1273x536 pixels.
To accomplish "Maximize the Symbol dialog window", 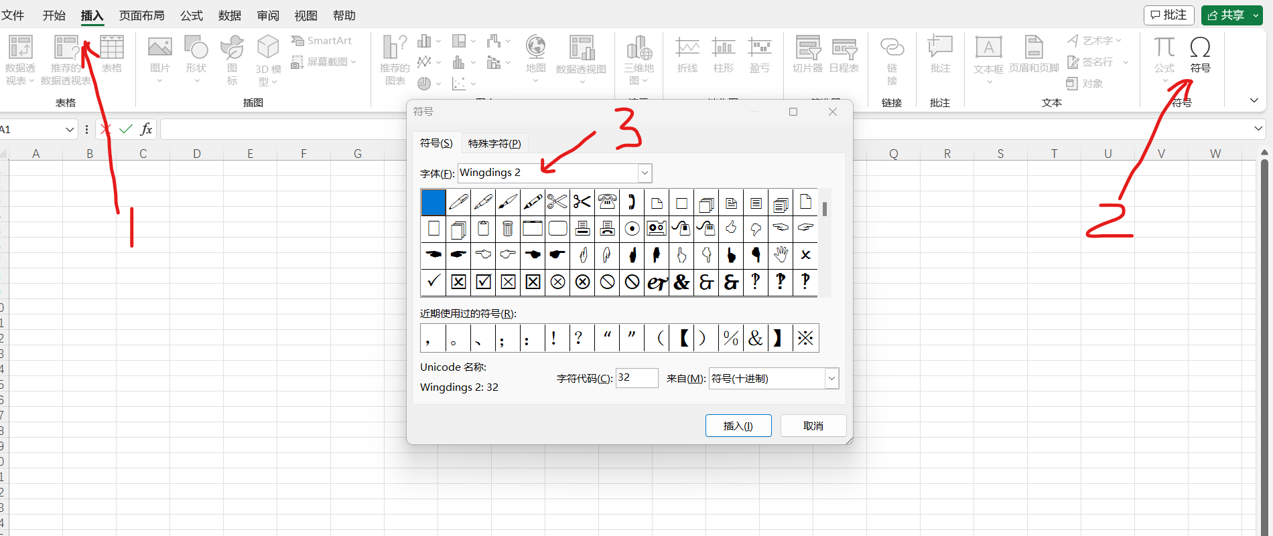I will 793,112.
